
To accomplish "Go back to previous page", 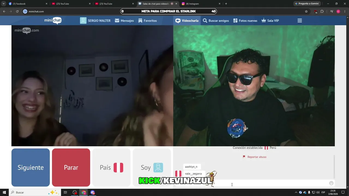I will pos(4,11).
